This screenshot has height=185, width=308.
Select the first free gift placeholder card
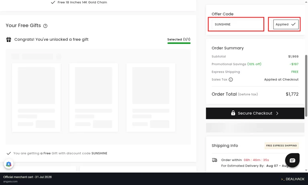(36, 97)
